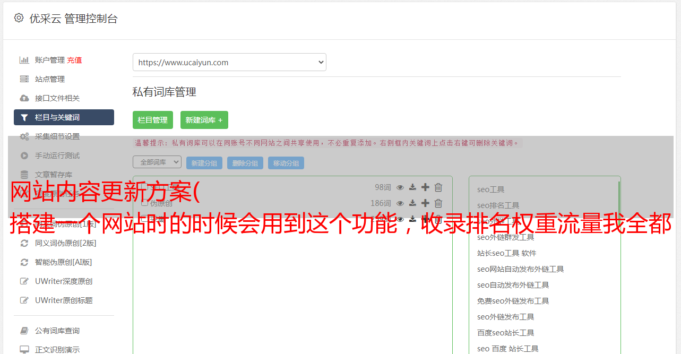Click the red 充值 link
The width and height of the screenshot is (681, 354).
74,60
